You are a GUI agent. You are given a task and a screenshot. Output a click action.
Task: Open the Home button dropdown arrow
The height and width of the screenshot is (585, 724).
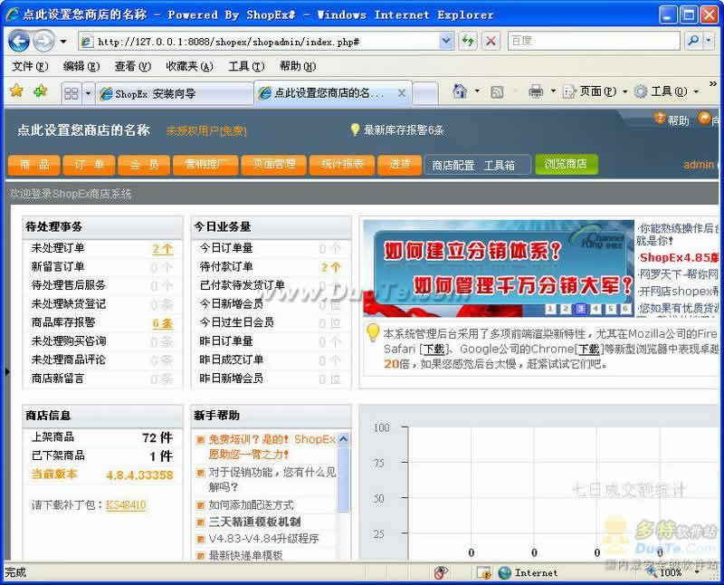pyautogui.click(x=477, y=91)
